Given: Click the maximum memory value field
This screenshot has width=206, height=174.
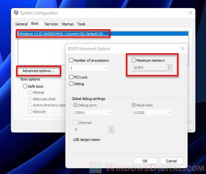Looking at the screenshot, I should pos(149,68).
